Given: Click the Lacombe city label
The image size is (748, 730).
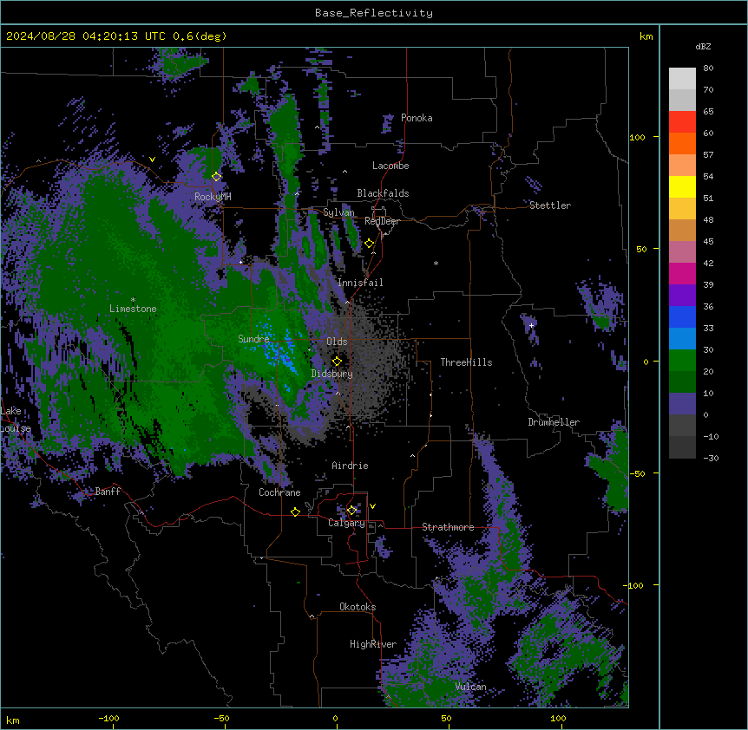Looking at the screenshot, I should tap(390, 166).
